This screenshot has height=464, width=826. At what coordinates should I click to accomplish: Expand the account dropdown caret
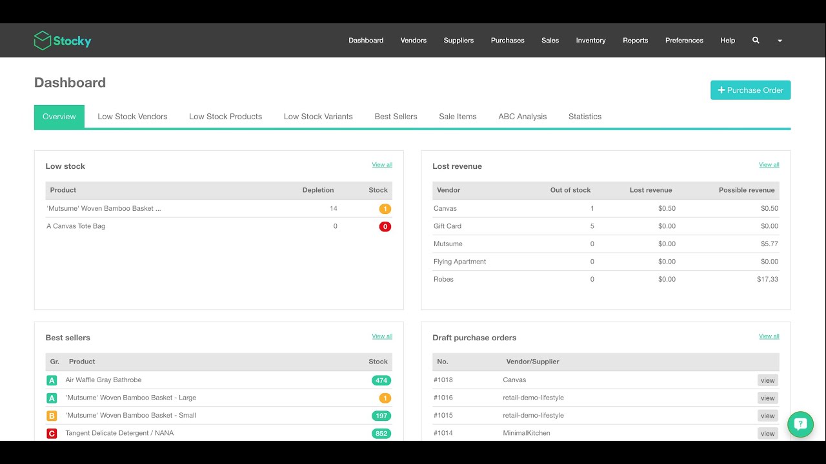(780, 41)
